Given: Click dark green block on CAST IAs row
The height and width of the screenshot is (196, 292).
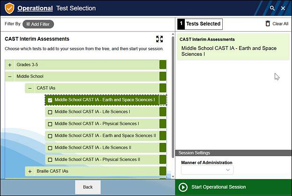Looking at the screenshot, I should pyautogui.click(x=163, y=88).
